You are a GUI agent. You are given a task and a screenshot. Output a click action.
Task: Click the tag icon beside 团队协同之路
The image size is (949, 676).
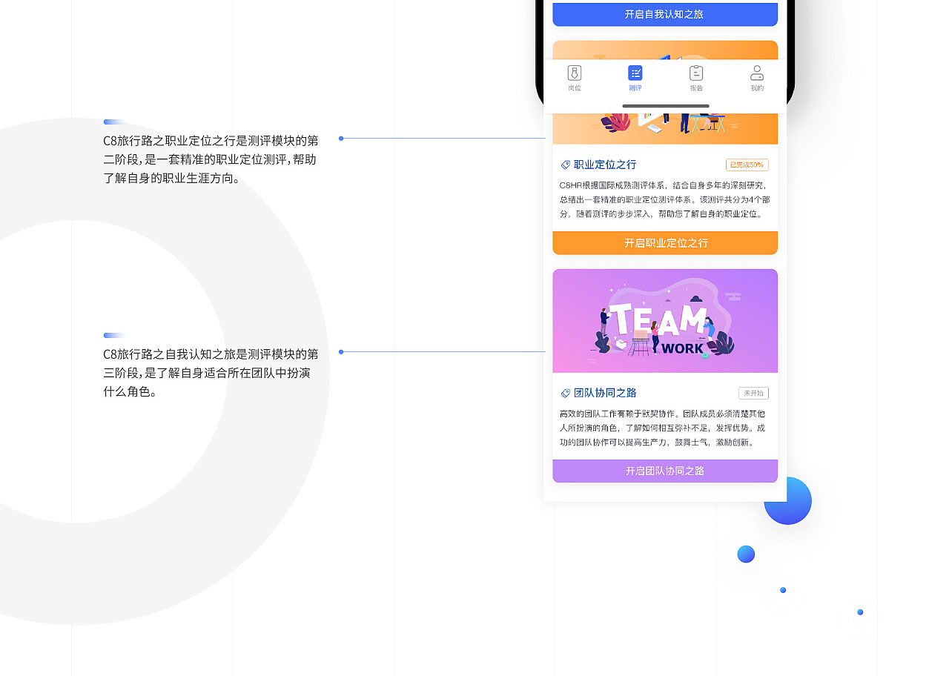point(566,394)
